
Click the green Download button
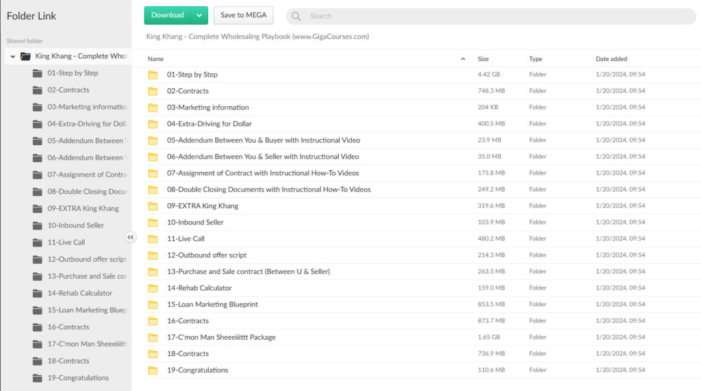click(168, 15)
